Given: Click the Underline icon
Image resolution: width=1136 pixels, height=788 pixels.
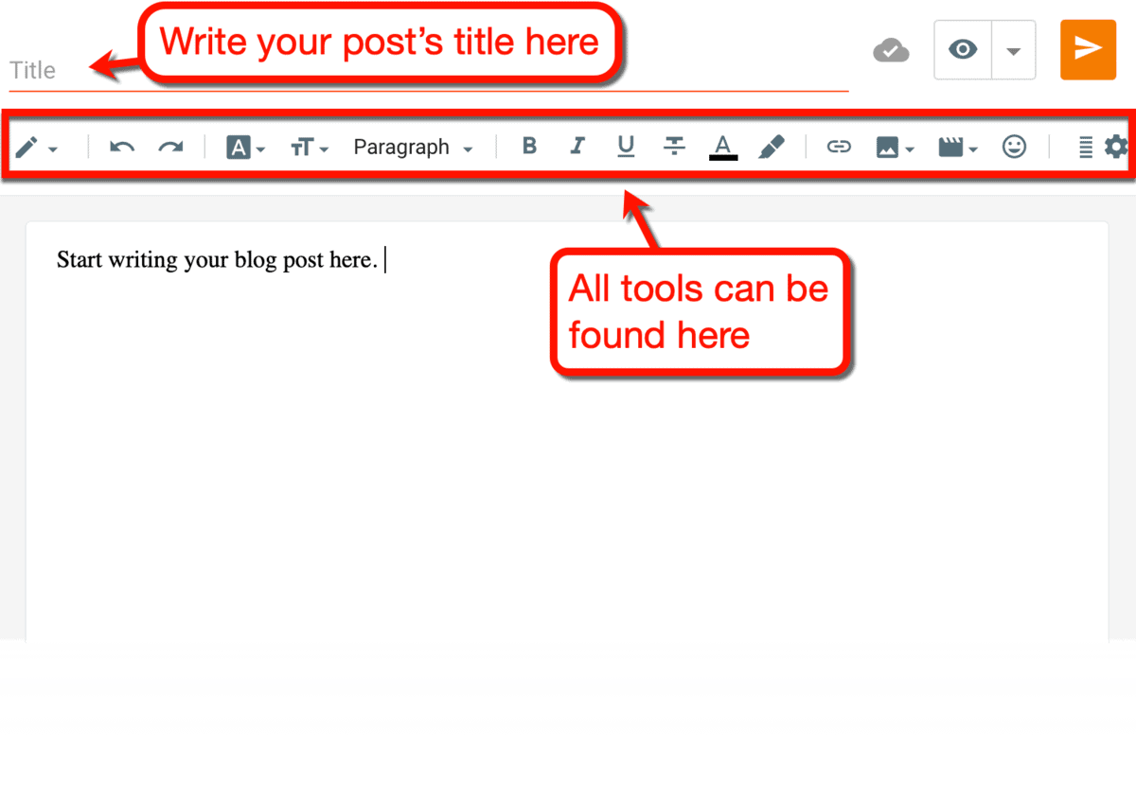Looking at the screenshot, I should pyautogui.click(x=626, y=147).
